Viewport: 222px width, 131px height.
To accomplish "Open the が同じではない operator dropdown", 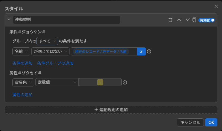I will [x=50, y=51].
